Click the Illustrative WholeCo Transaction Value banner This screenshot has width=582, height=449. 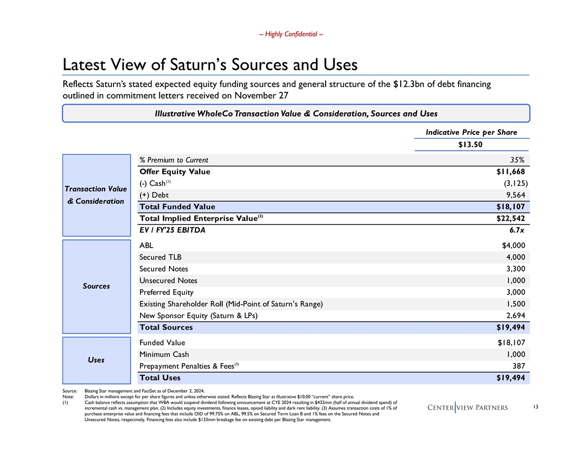pos(296,113)
